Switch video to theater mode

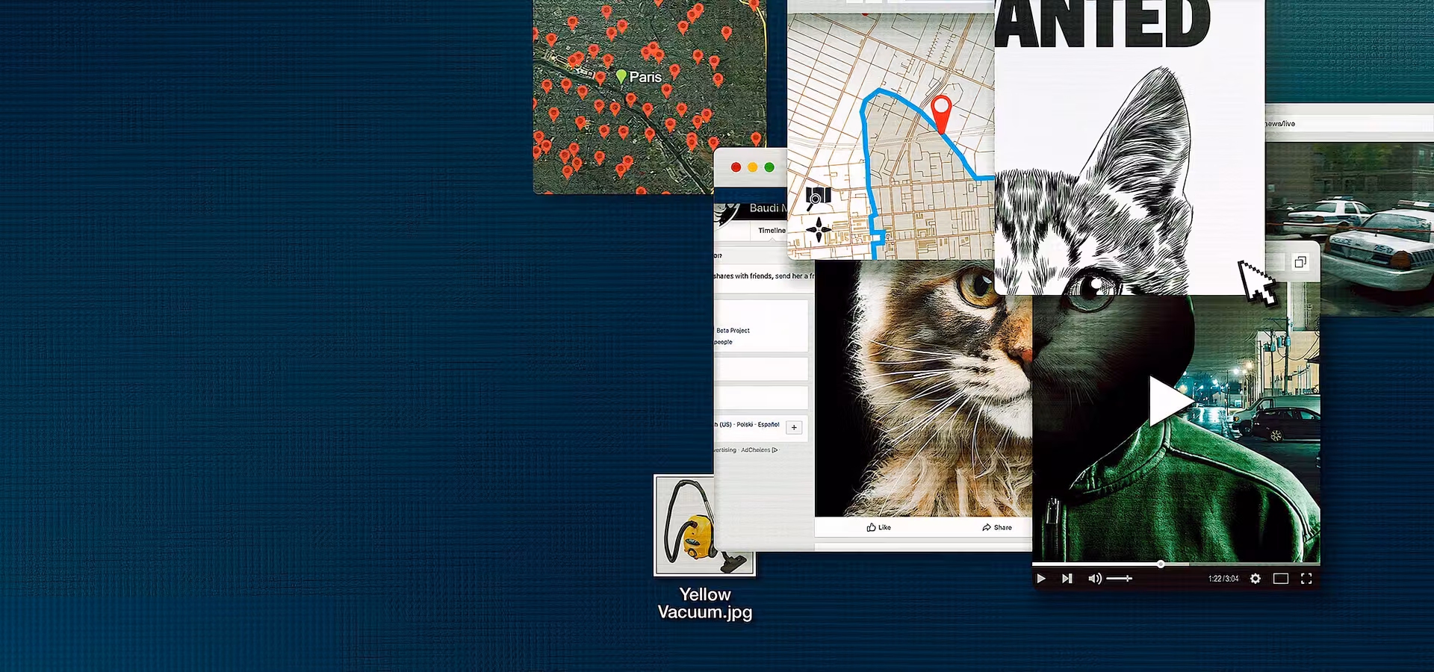tap(1281, 579)
